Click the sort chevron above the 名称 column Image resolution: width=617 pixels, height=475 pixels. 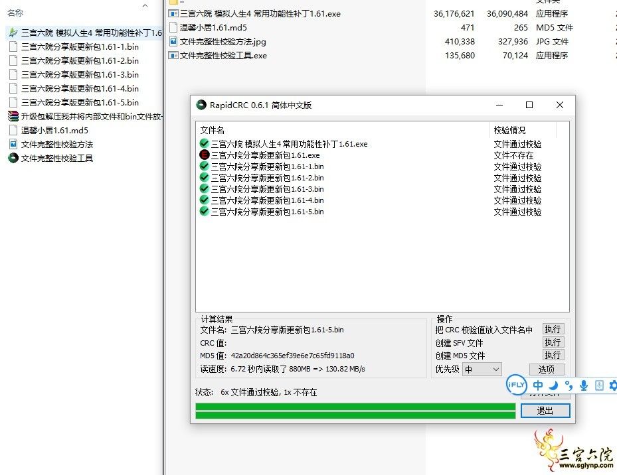(x=145, y=5)
